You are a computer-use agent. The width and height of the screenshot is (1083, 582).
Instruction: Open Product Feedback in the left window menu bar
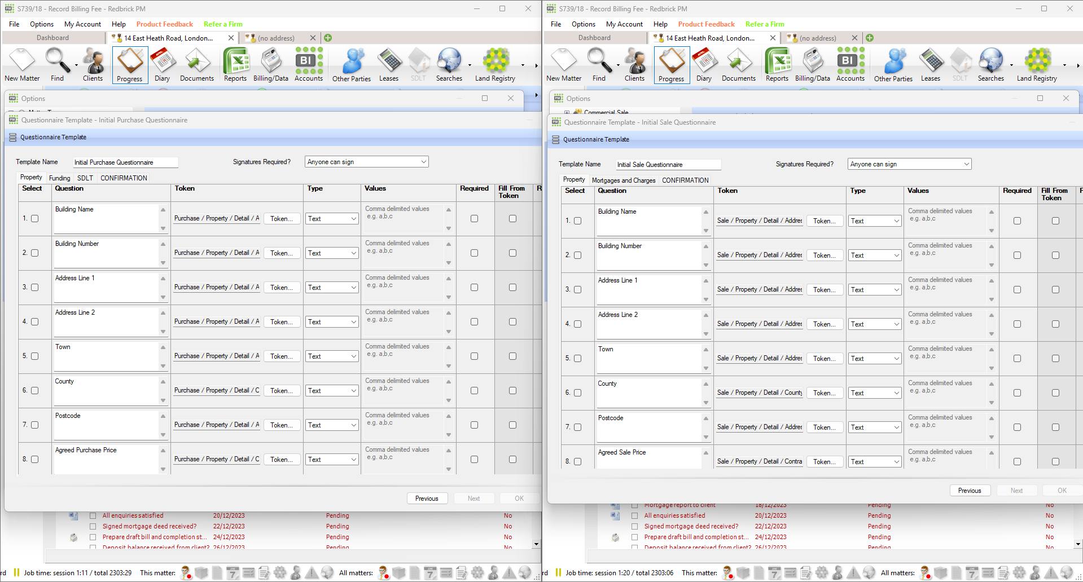165,24
